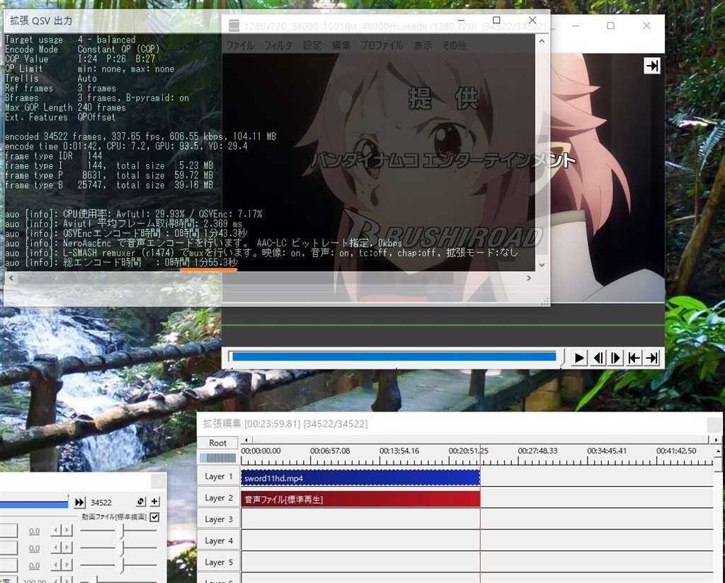
Task: Click the timeline ruler at 00:27:48.33
Action: click(537, 451)
